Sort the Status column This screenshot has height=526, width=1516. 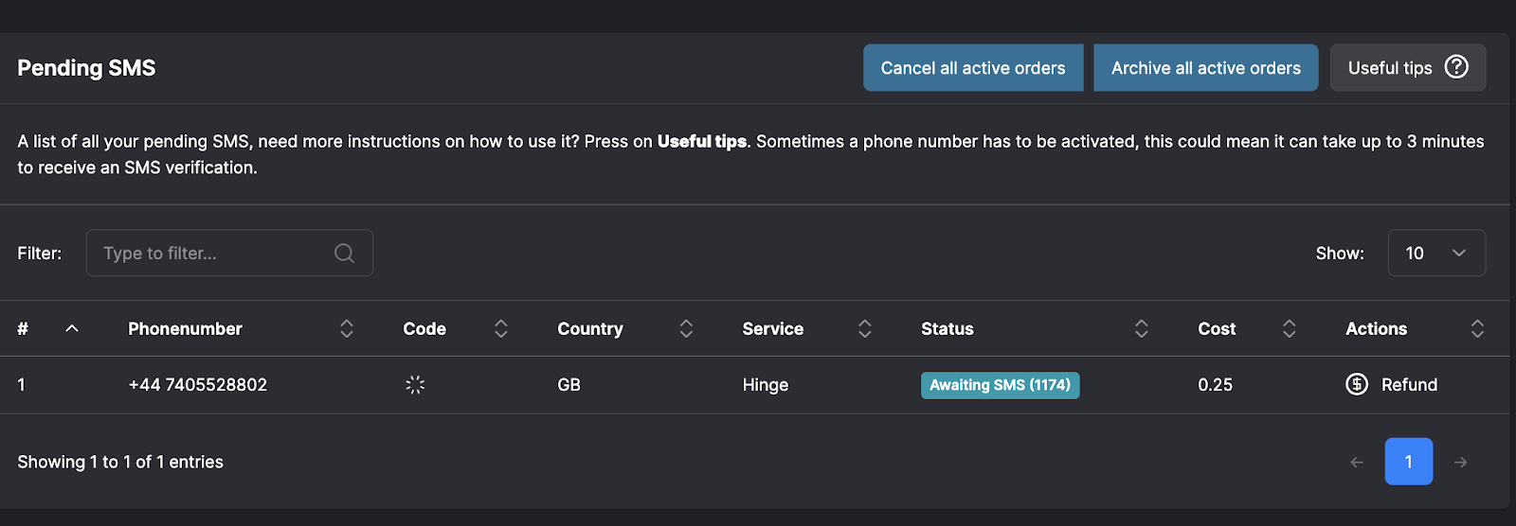1142,328
